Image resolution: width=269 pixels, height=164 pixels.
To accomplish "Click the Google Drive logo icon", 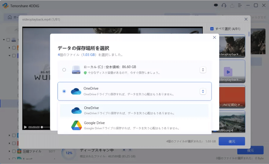I will click(76, 125).
